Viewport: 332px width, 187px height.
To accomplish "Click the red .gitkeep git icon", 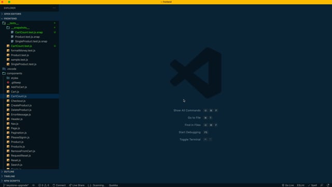I will (x=8, y=83).
